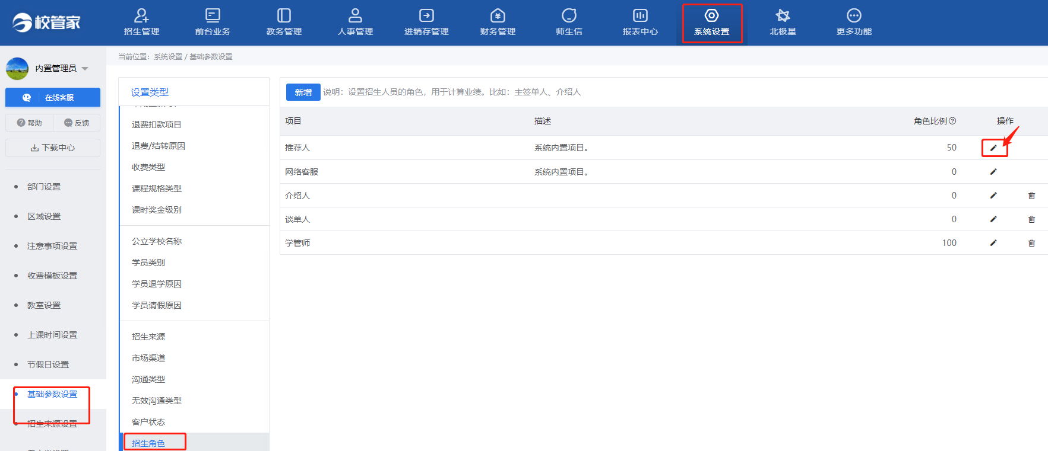Image resolution: width=1048 pixels, height=451 pixels.
Task: Open 前台业务 module
Action: 213,23
